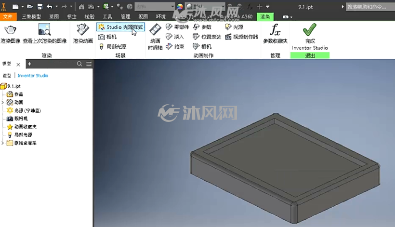This screenshot has height=227, width=395.
Task: Select the 渲染 render tab
Action: 265,17
